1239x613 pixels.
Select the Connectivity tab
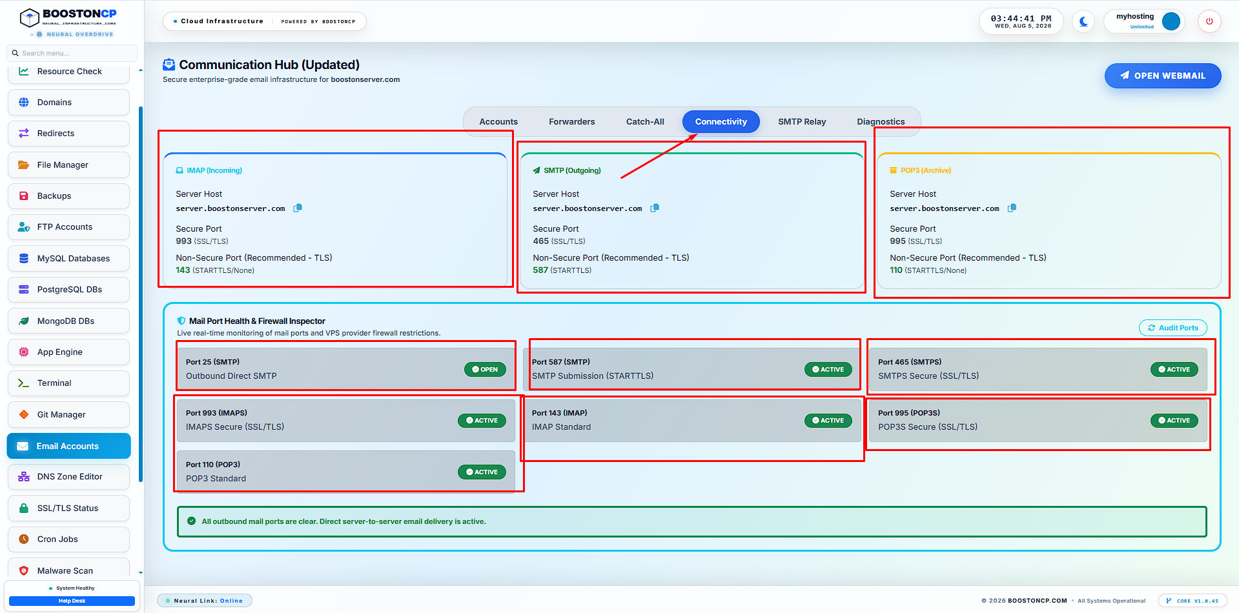pyautogui.click(x=721, y=121)
